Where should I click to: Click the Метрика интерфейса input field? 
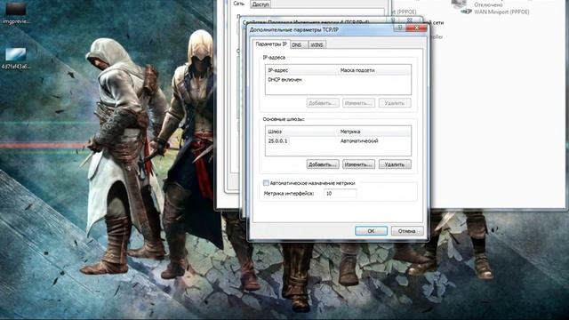[x=340, y=194]
